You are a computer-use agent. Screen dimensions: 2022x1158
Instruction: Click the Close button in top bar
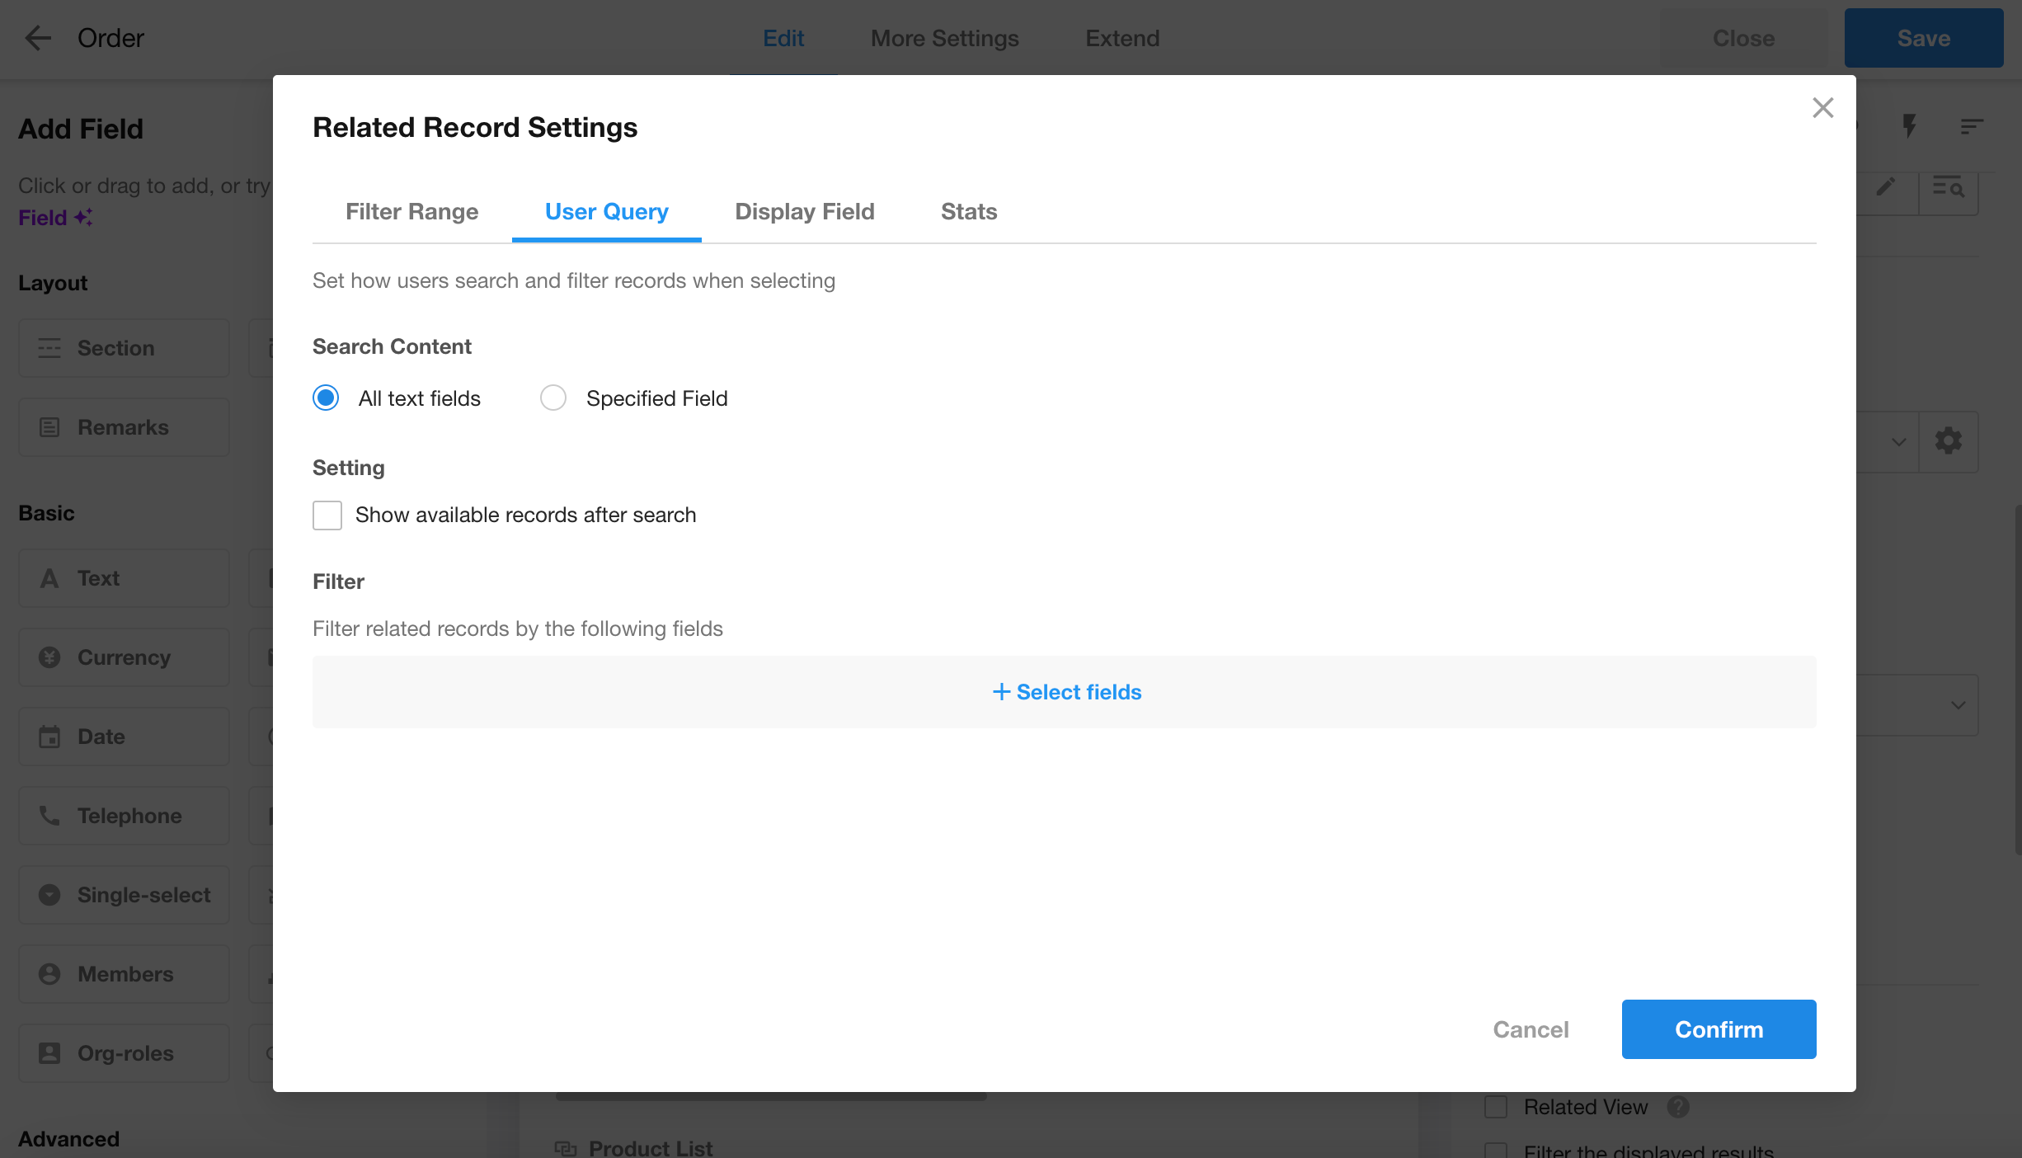point(1743,38)
